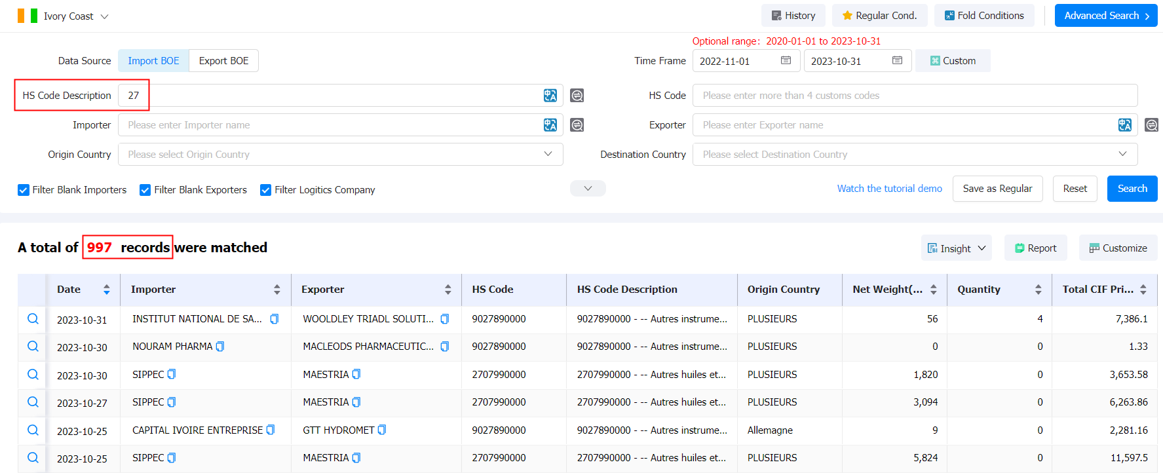Screen dimensions: 1163x473
Task: Open the Insight dropdown
Action: pos(956,248)
